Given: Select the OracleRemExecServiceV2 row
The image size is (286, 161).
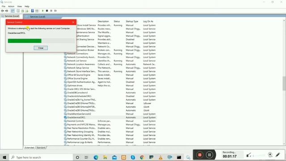Looking at the screenshot, I should 110,114.
